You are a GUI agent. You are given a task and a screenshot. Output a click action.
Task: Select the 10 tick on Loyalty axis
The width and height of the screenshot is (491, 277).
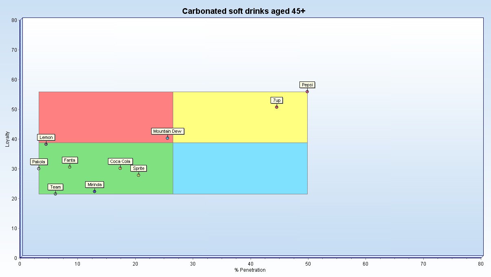pyautogui.click(x=14, y=229)
